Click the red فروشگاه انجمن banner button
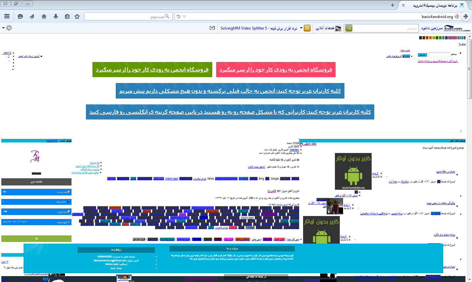The image size is (472, 282). click(x=276, y=70)
